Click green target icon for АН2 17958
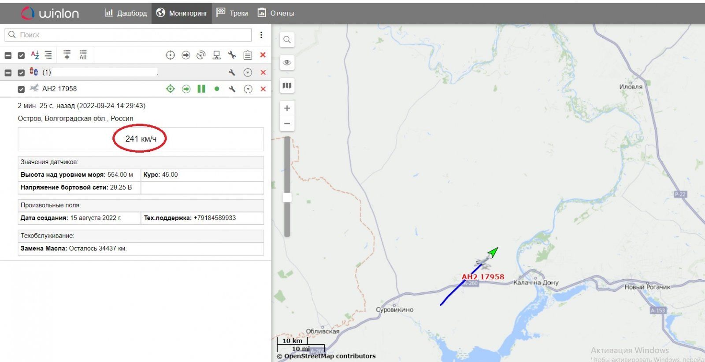 tap(170, 89)
